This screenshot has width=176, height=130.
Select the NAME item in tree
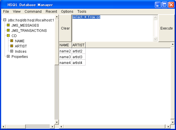pyautogui.click(x=20, y=41)
